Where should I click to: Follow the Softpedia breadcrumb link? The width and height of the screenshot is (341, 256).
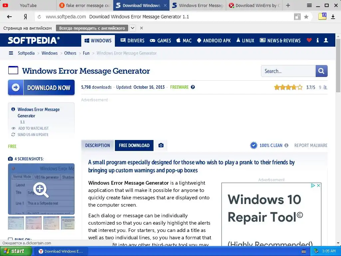click(26, 53)
